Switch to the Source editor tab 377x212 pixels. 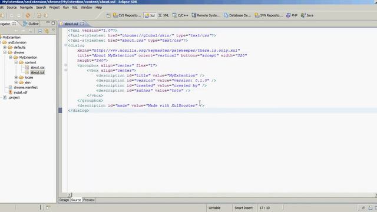click(x=76, y=200)
